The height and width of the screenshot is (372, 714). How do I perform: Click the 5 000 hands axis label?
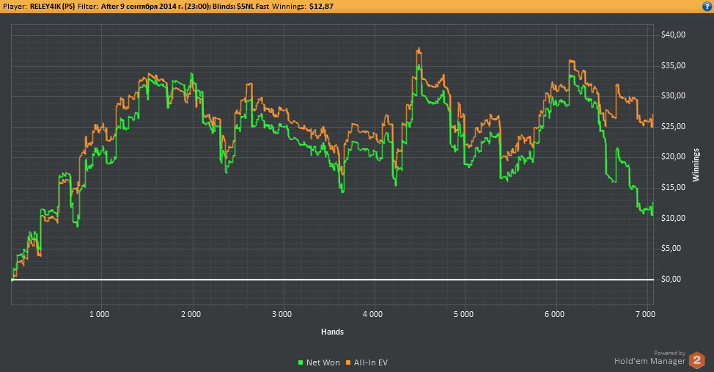[463, 314]
